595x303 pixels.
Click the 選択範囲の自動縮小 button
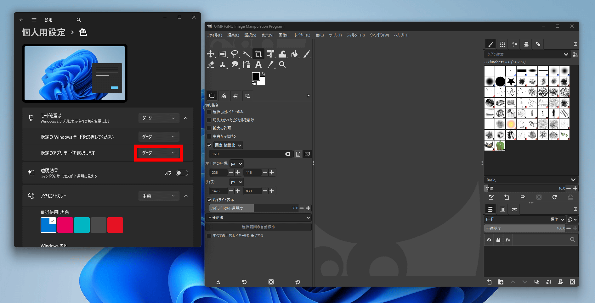point(258,227)
